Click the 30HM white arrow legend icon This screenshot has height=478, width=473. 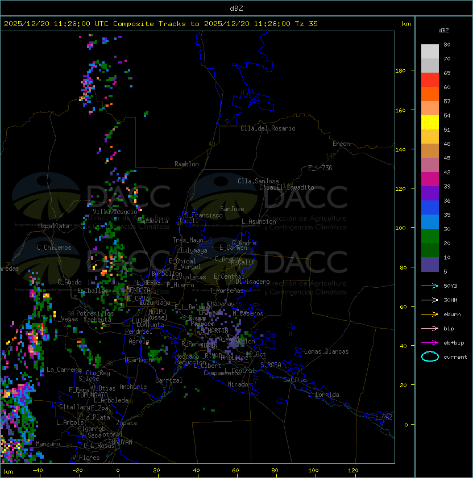tap(430, 300)
